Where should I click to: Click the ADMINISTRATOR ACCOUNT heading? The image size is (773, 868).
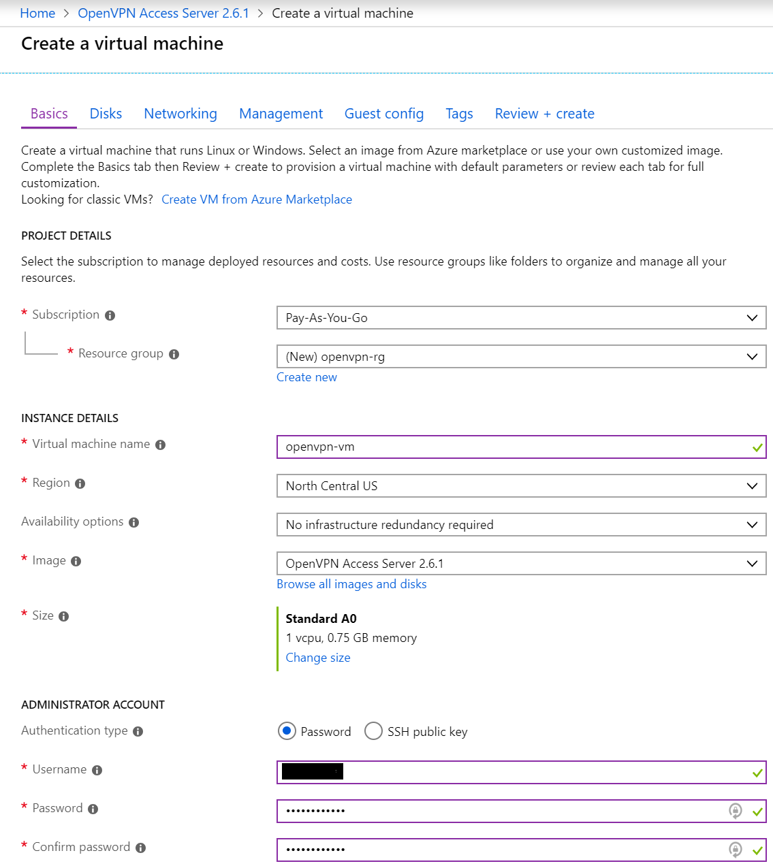[93, 705]
